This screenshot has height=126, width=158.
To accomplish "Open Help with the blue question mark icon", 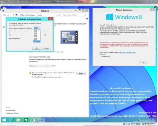I will [87, 18].
